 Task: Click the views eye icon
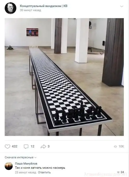tap(115, 146)
